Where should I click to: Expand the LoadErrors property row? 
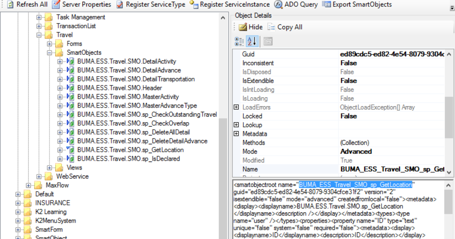click(x=237, y=107)
